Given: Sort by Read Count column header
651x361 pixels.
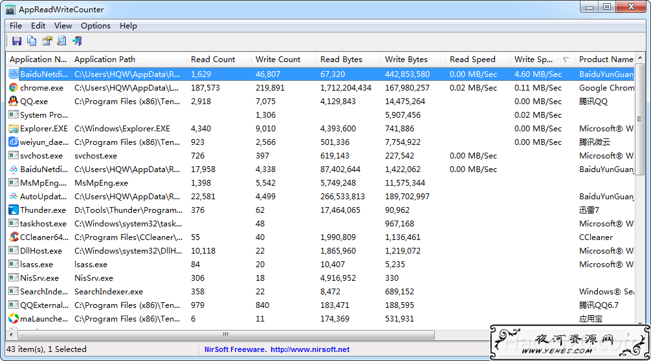Looking at the screenshot, I should point(219,60).
